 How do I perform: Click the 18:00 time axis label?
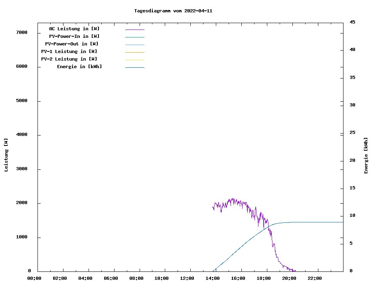coord(264,278)
